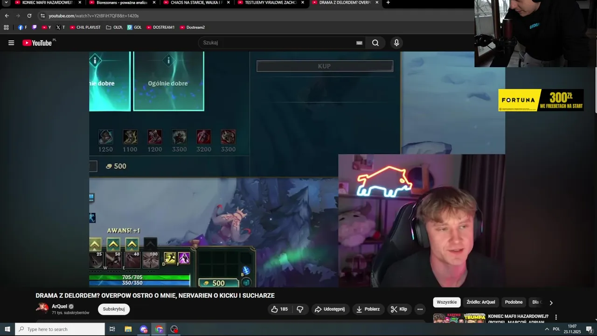Click the site info icon in address bar
The image size is (597, 336).
point(42,15)
